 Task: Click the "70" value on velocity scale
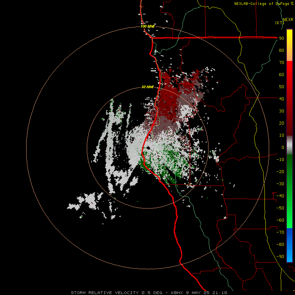pyautogui.click(x=282, y=63)
